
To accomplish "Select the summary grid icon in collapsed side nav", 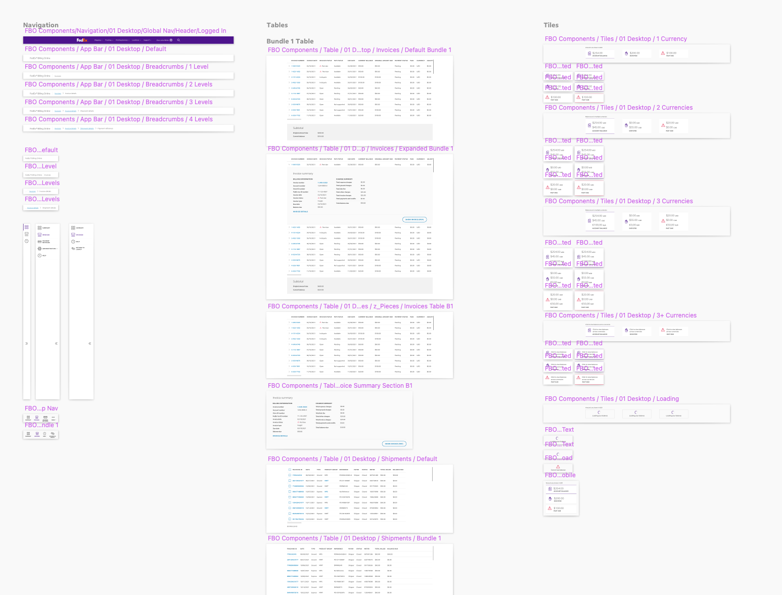I will click(26, 227).
